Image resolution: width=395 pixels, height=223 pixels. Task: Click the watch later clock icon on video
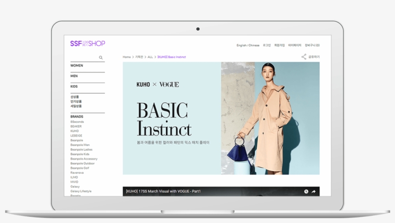[306, 192]
